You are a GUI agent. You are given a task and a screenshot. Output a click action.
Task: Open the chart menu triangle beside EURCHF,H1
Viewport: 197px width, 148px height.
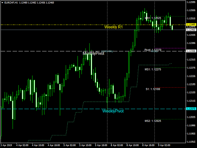[x=3, y=3]
